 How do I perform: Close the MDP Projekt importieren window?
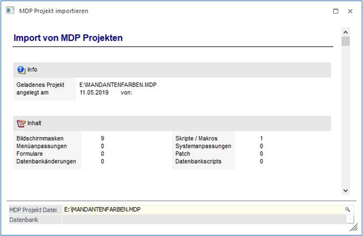coord(351,11)
